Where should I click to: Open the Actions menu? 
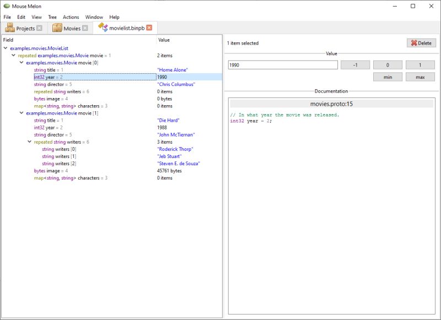click(x=71, y=17)
